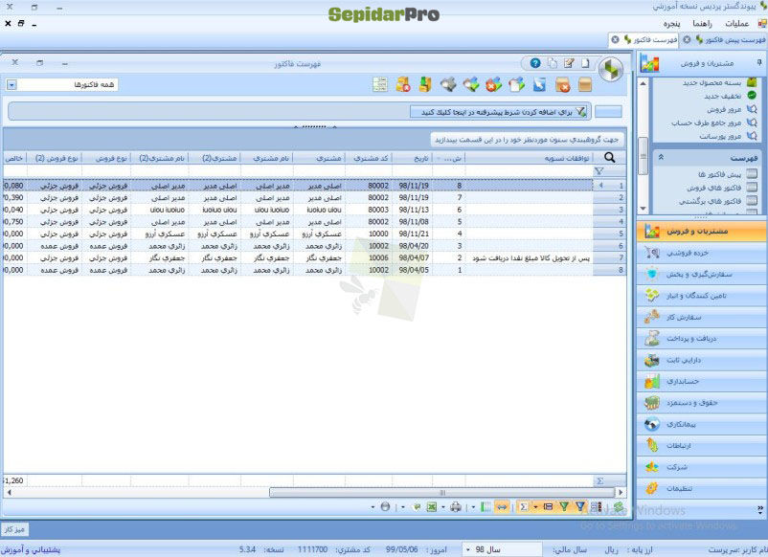Toggle the group panel icon in bottom toolbar
This screenshot has width=768, height=557.
coord(548,507)
